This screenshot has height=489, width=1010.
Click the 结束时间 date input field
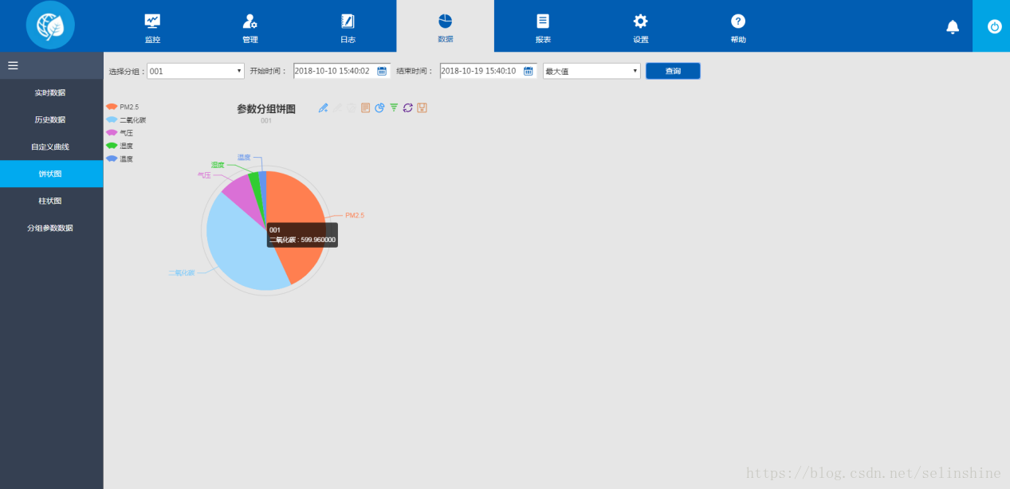coord(488,71)
